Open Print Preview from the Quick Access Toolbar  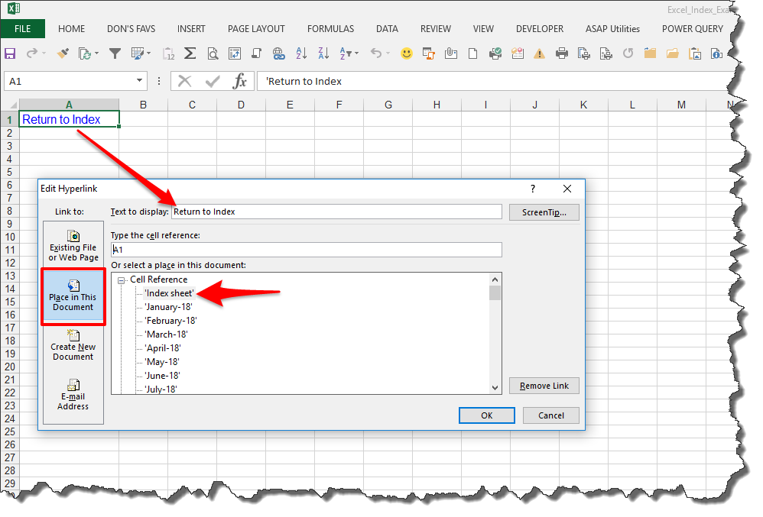212,53
